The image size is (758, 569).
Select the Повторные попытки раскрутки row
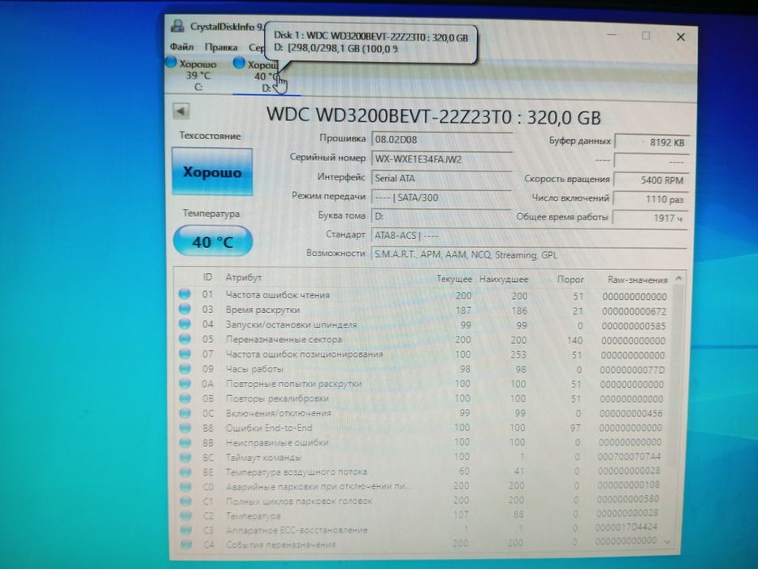pos(423,384)
